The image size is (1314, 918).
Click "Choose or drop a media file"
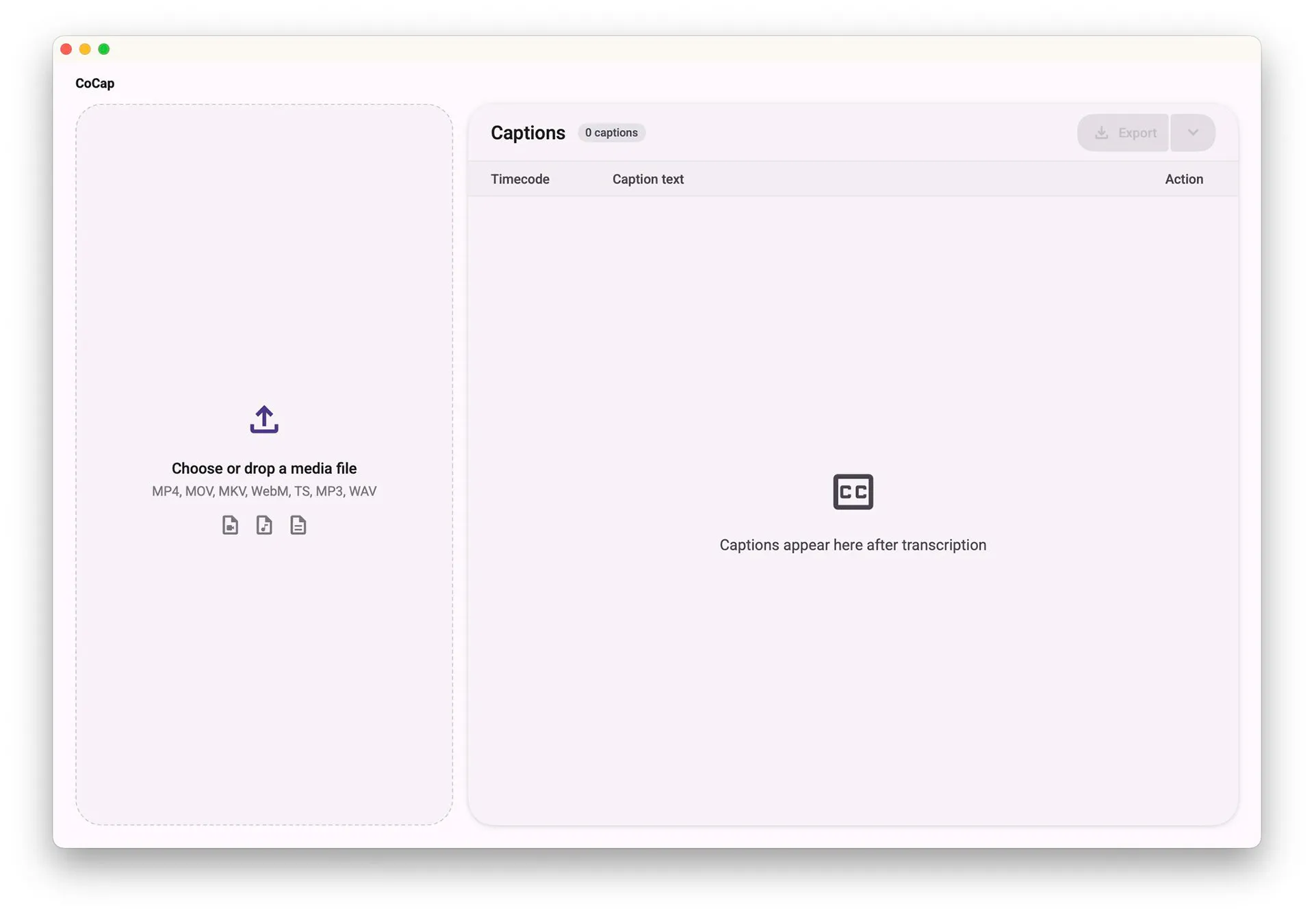click(263, 468)
